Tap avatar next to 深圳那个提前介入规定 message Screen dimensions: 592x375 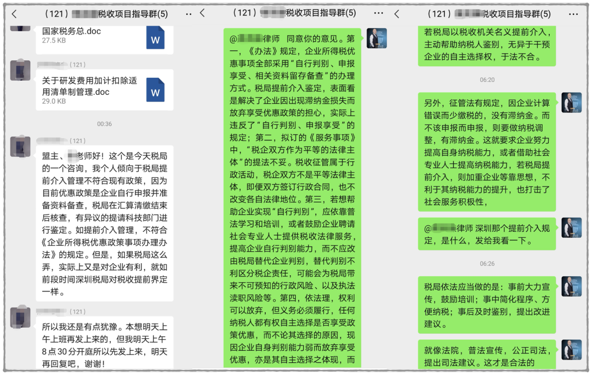(571, 228)
